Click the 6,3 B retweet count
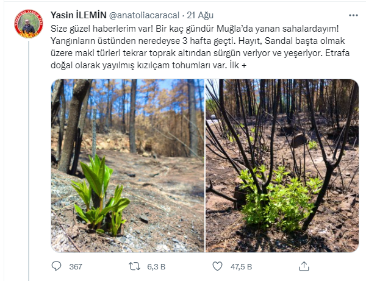The width and height of the screenshot is (366, 281). tap(156, 266)
